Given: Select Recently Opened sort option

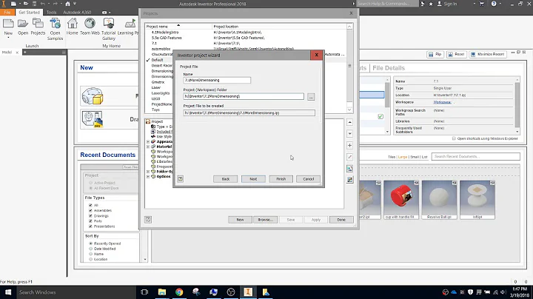Looking at the screenshot, I should (x=91, y=243).
